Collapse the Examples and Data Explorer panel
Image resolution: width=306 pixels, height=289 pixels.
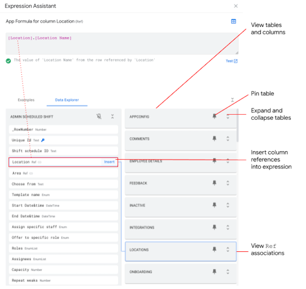tap(233, 100)
